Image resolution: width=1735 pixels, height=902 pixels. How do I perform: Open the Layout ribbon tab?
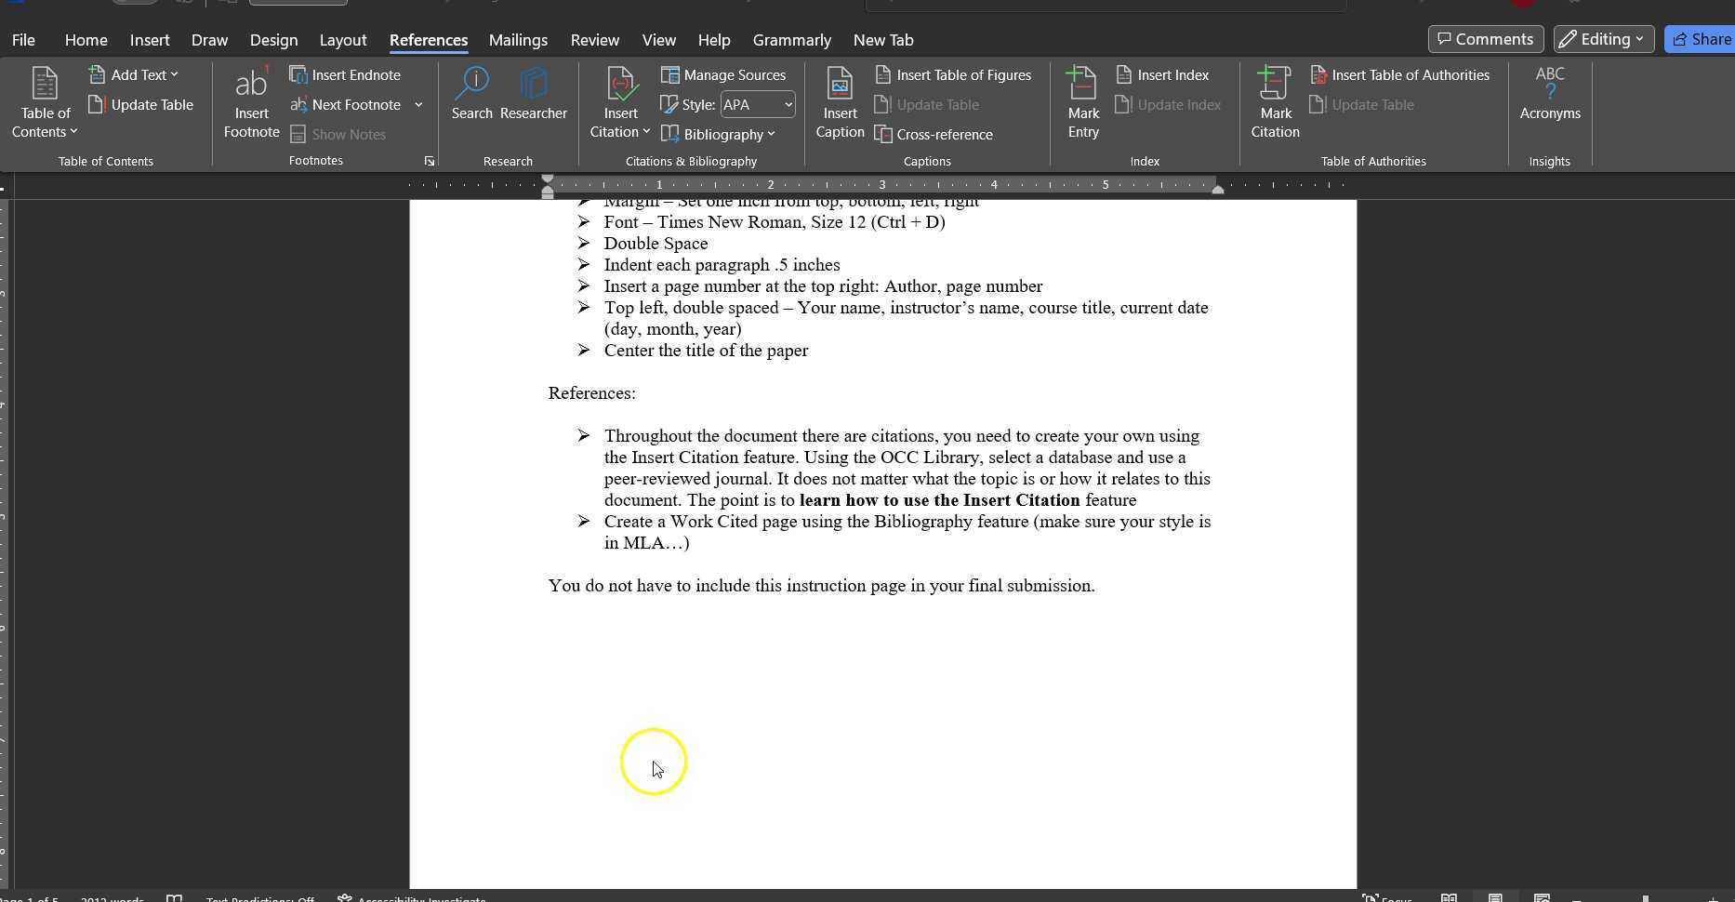(342, 40)
